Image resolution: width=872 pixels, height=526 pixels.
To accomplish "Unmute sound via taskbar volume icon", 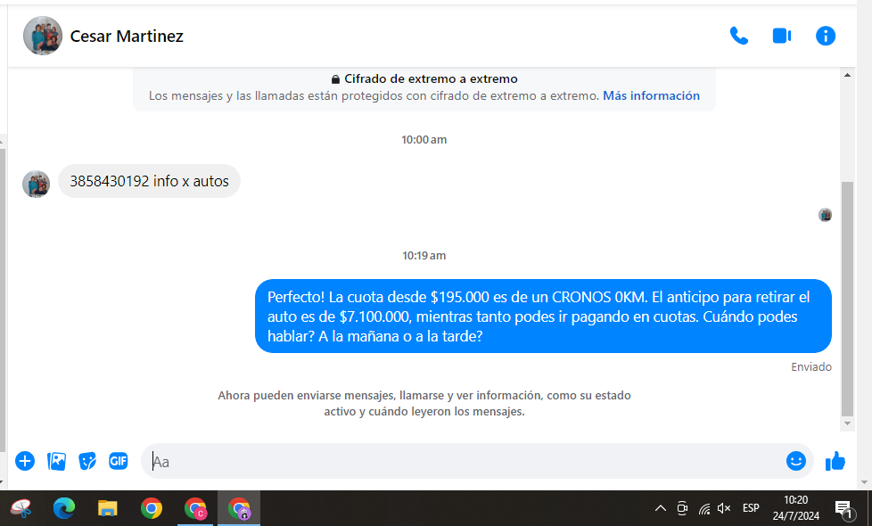I will click(724, 508).
